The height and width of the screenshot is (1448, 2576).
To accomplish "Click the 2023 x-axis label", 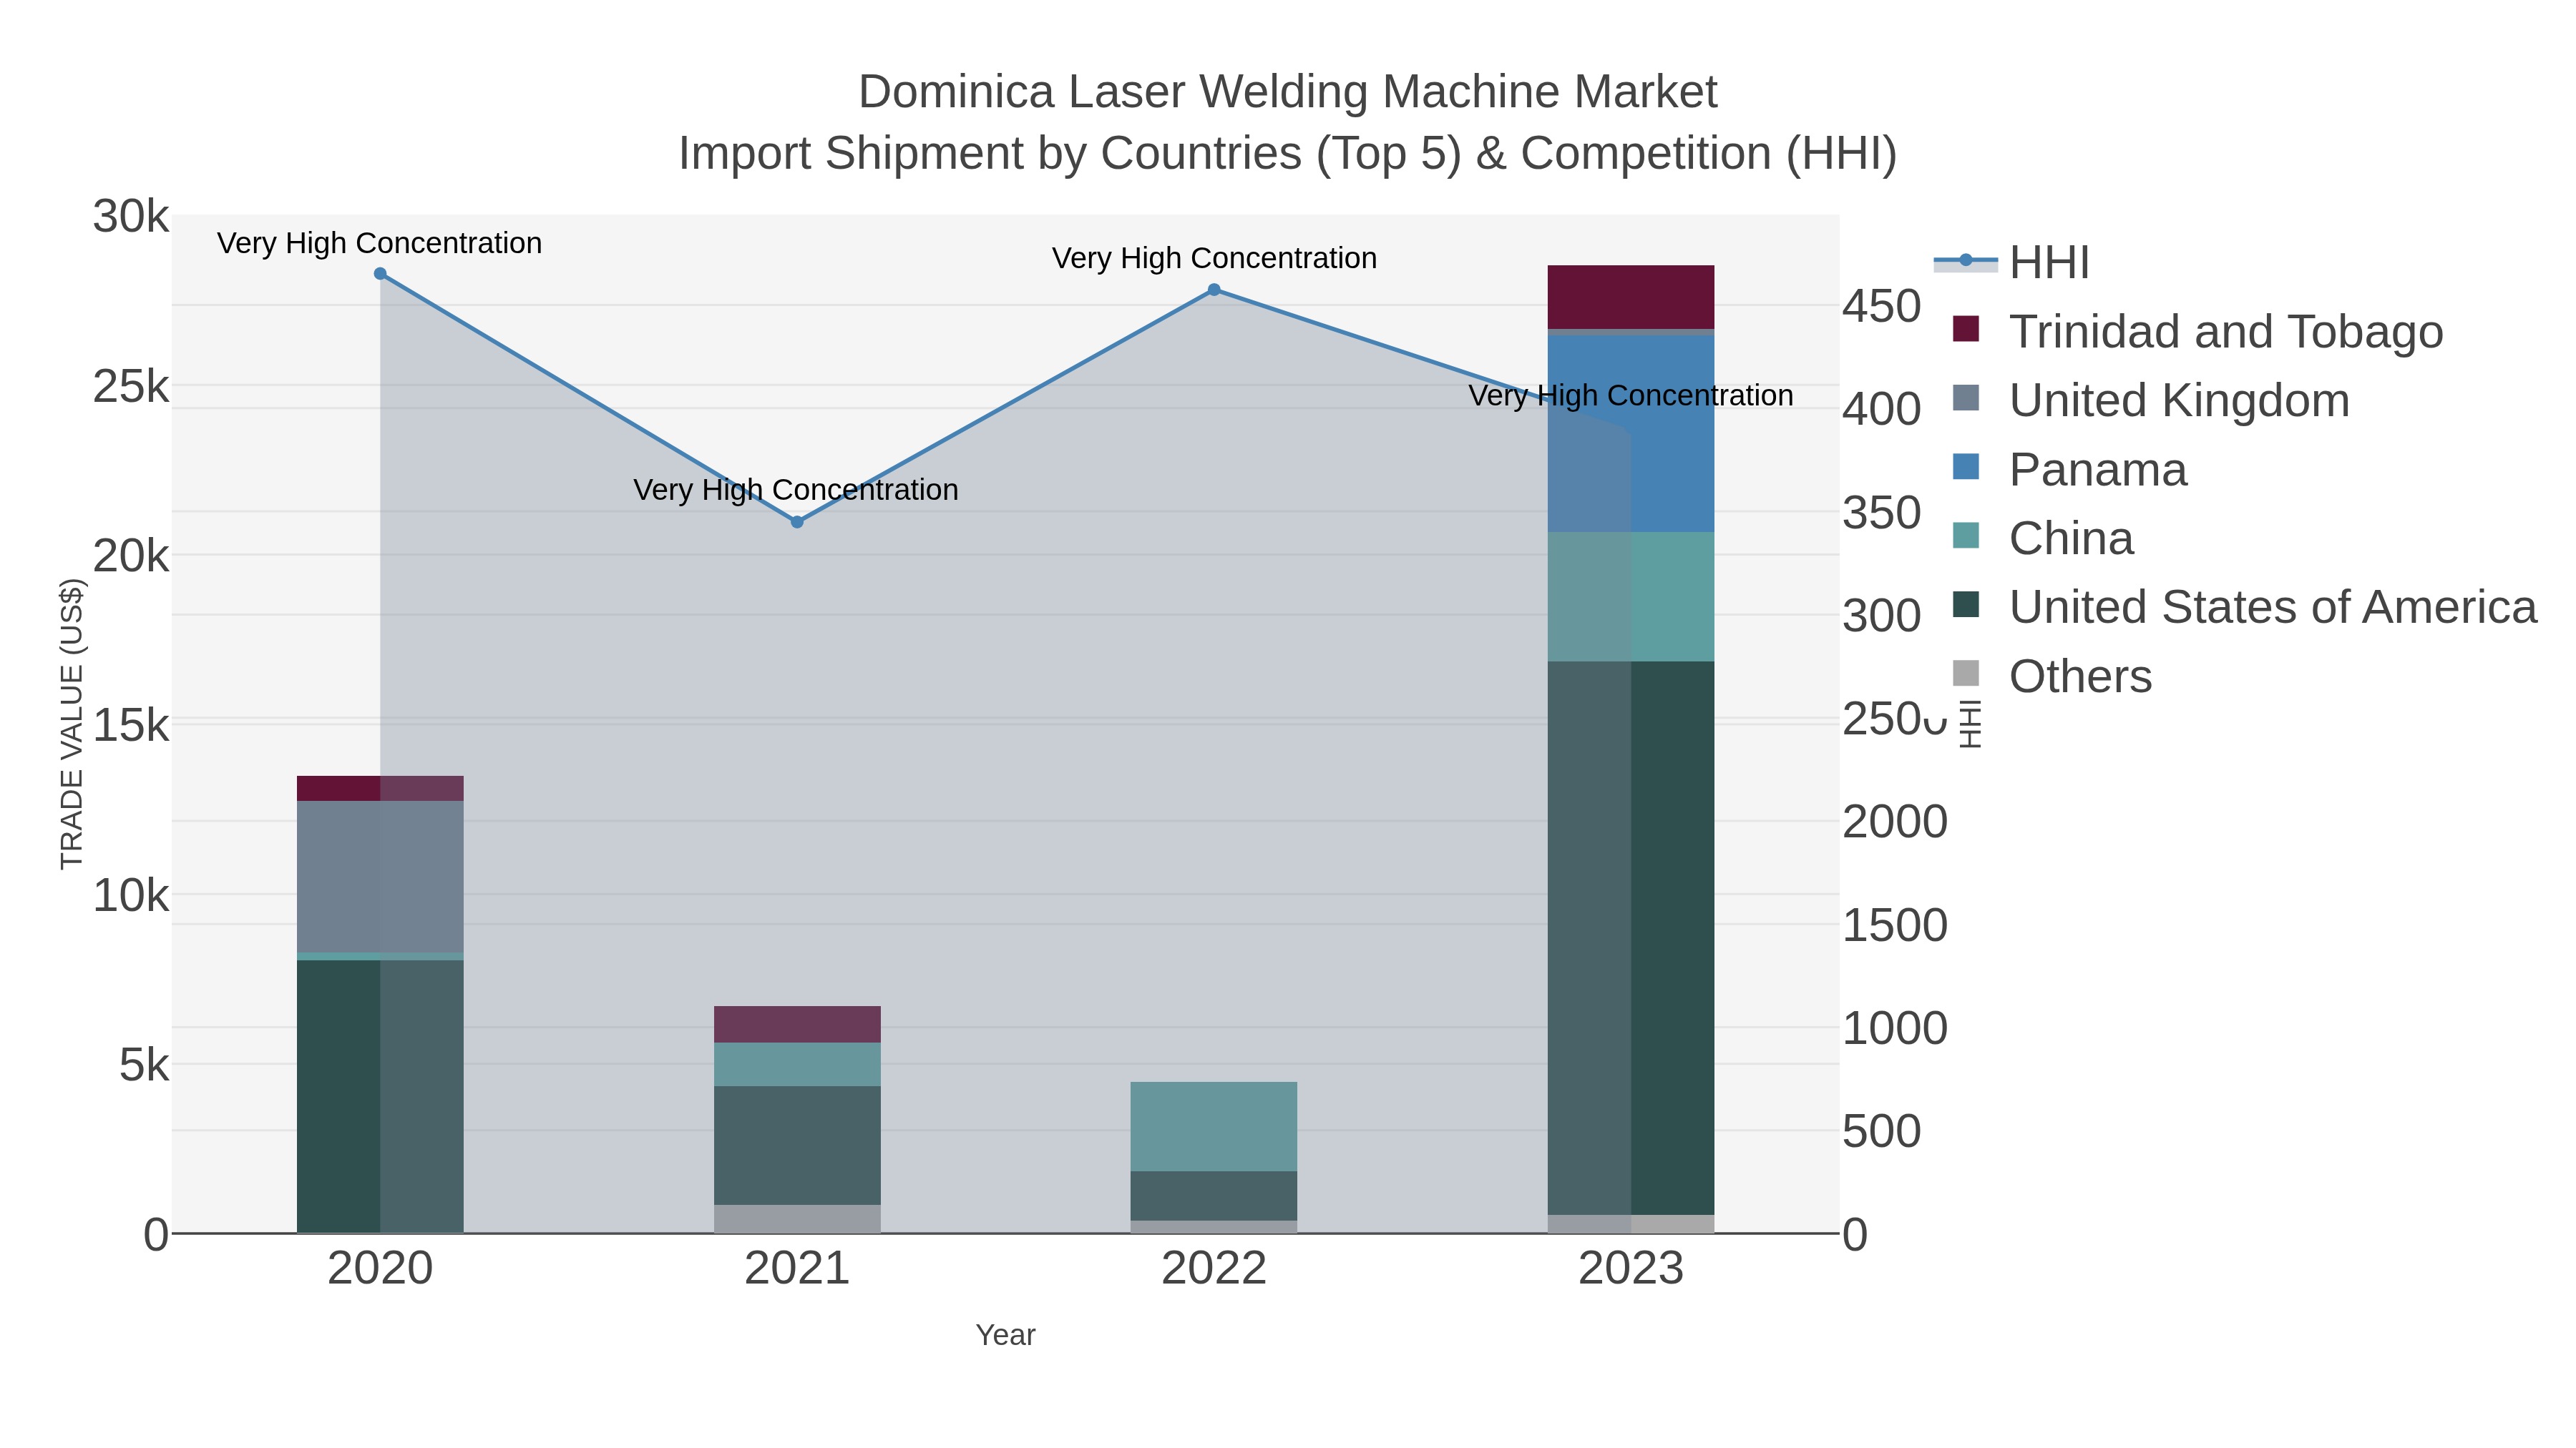I will click(x=1631, y=1269).
